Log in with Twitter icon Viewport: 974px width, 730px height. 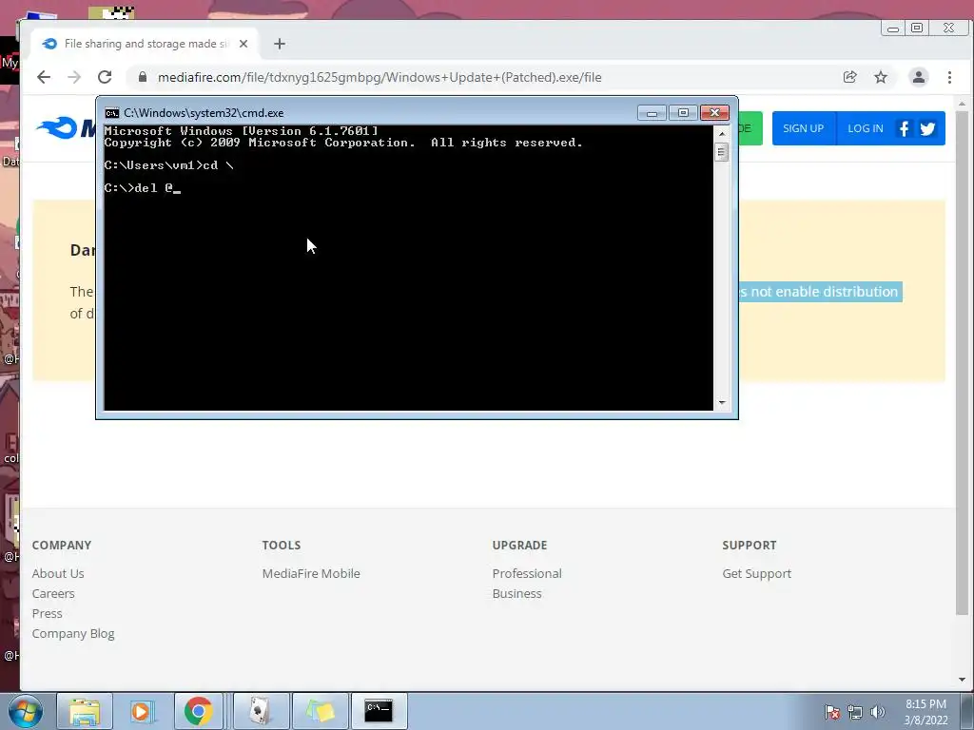tap(928, 128)
